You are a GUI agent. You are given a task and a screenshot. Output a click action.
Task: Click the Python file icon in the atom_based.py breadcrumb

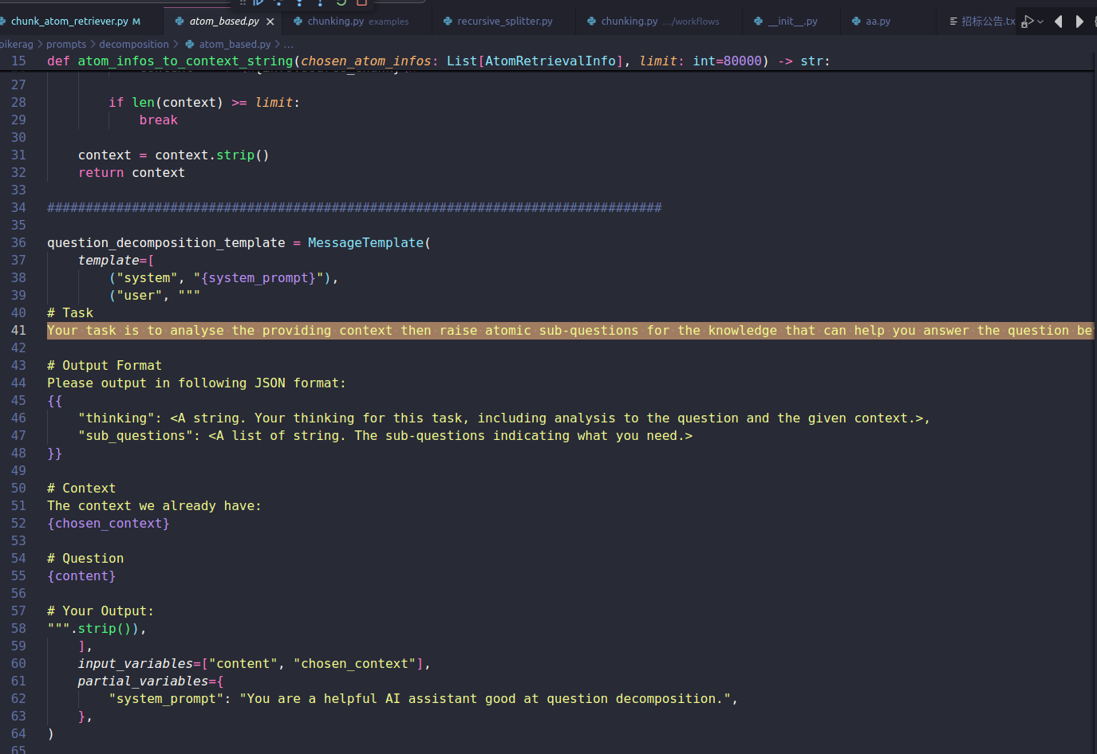[190, 45]
